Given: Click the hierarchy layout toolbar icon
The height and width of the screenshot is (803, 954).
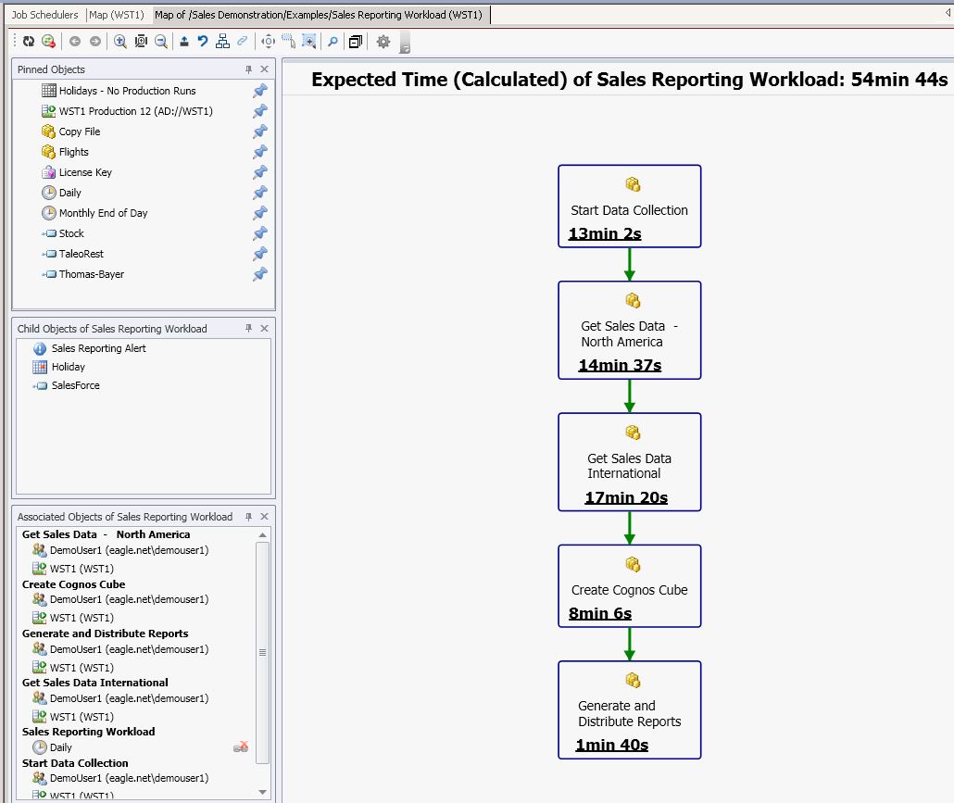Looking at the screenshot, I should click(222, 42).
